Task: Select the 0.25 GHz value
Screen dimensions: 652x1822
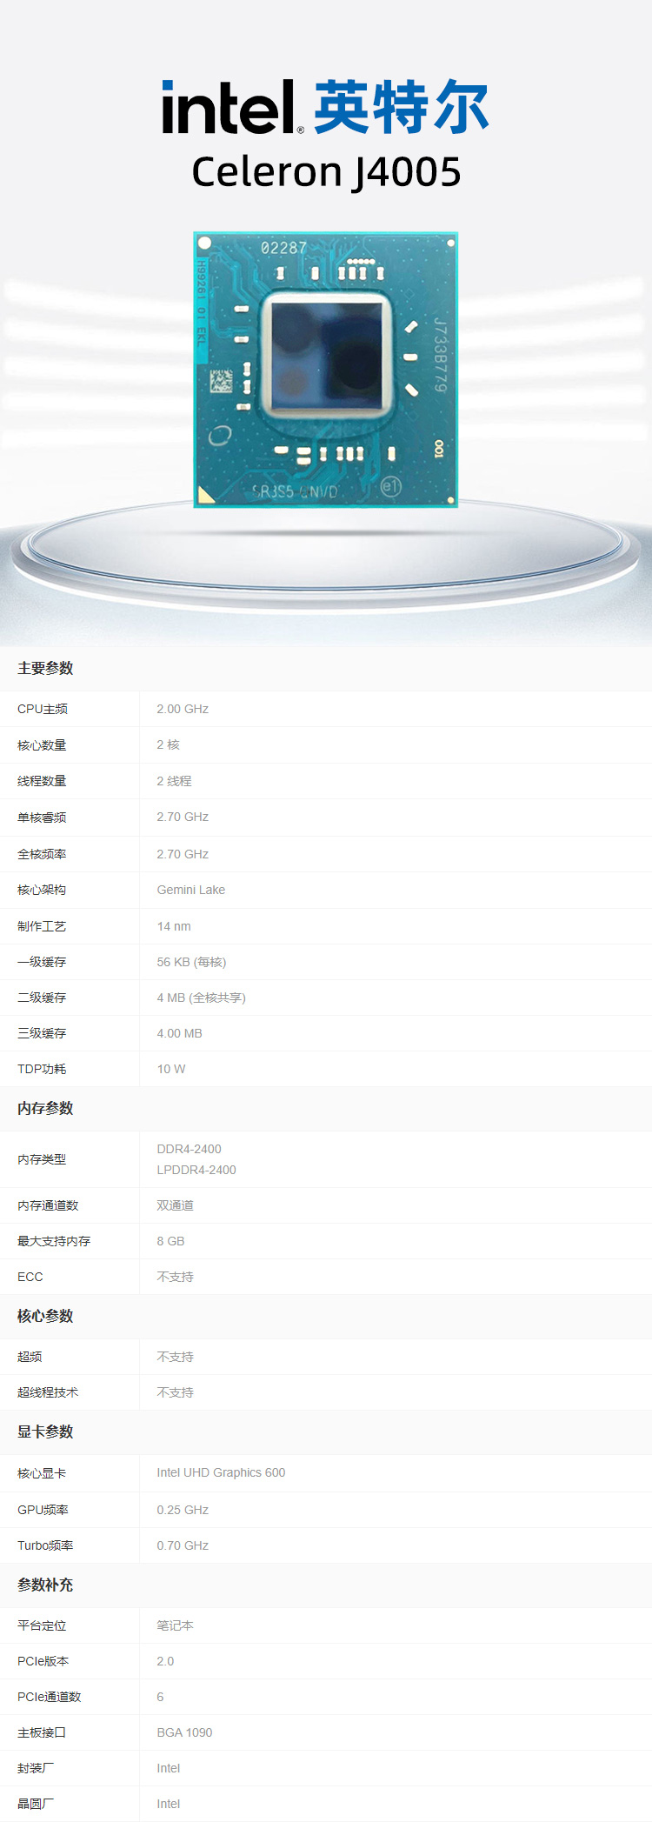Action: point(183,1510)
